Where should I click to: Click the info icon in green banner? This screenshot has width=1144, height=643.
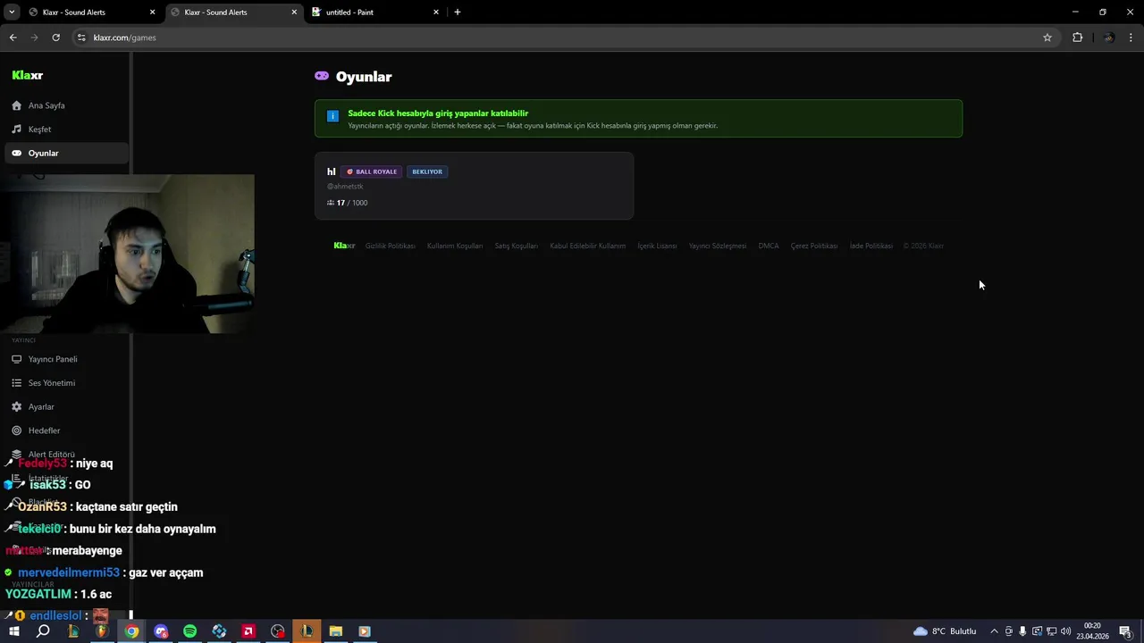pyautogui.click(x=332, y=116)
